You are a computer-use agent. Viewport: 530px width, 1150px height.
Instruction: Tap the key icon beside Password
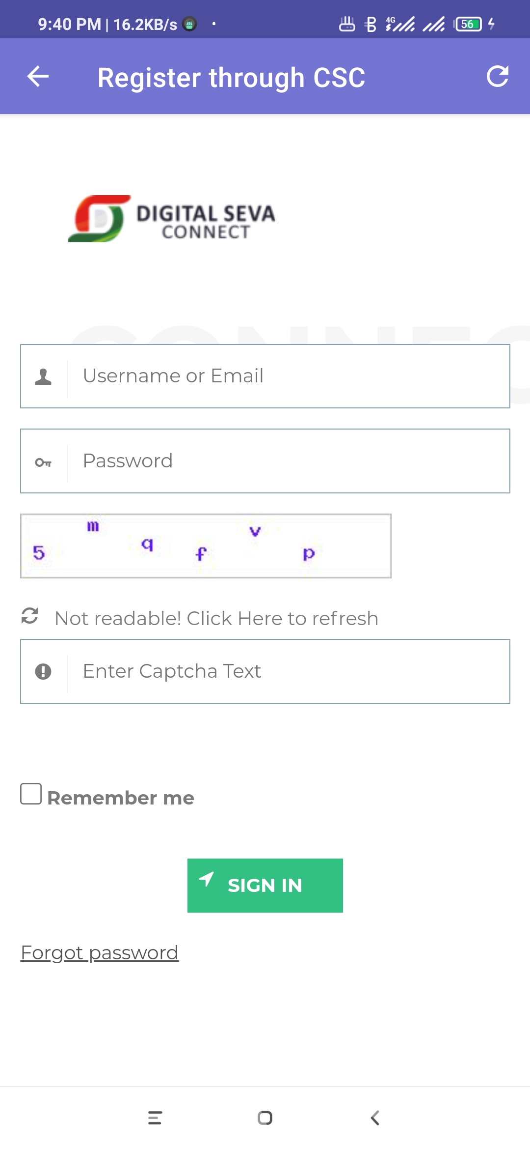click(x=43, y=462)
